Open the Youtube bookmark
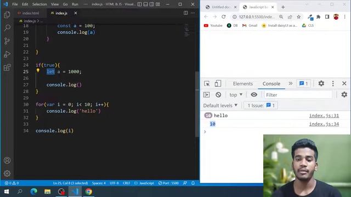 (x=213, y=26)
